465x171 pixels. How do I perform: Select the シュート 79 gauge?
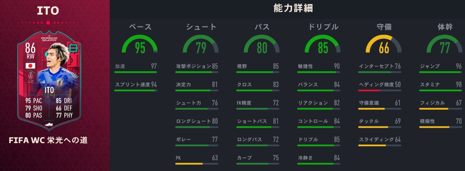click(201, 47)
